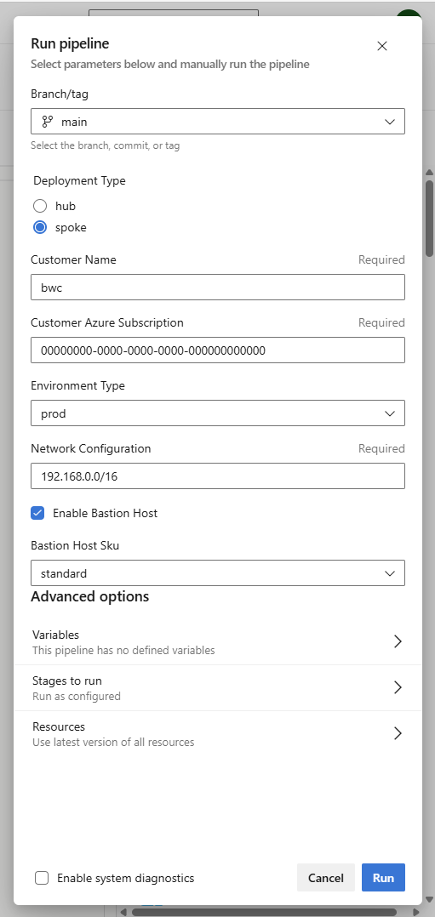Select the spoke radio button
The width and height of the screenshot is (435, 917).
coord(40,227)
